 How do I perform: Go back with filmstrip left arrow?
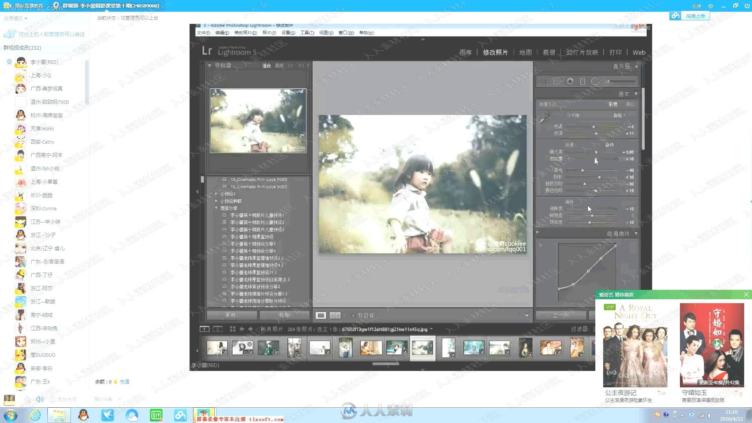coord(242,329)
